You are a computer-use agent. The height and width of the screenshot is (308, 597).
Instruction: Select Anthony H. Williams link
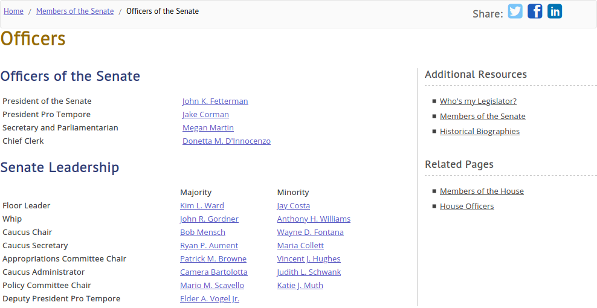tap(314, 219)
